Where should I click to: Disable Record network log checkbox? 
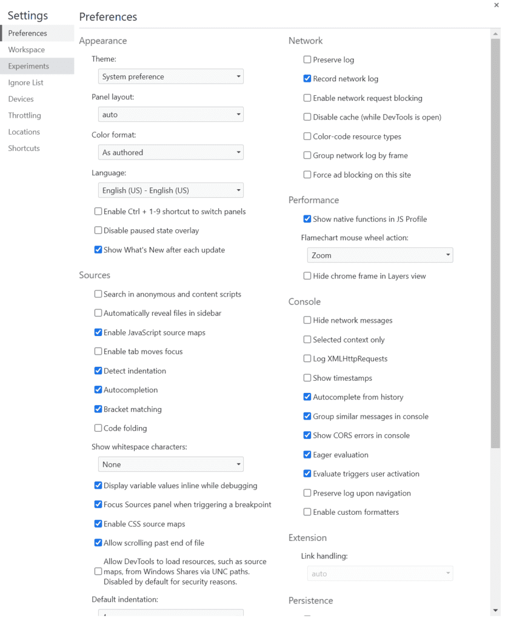point(307,79)
